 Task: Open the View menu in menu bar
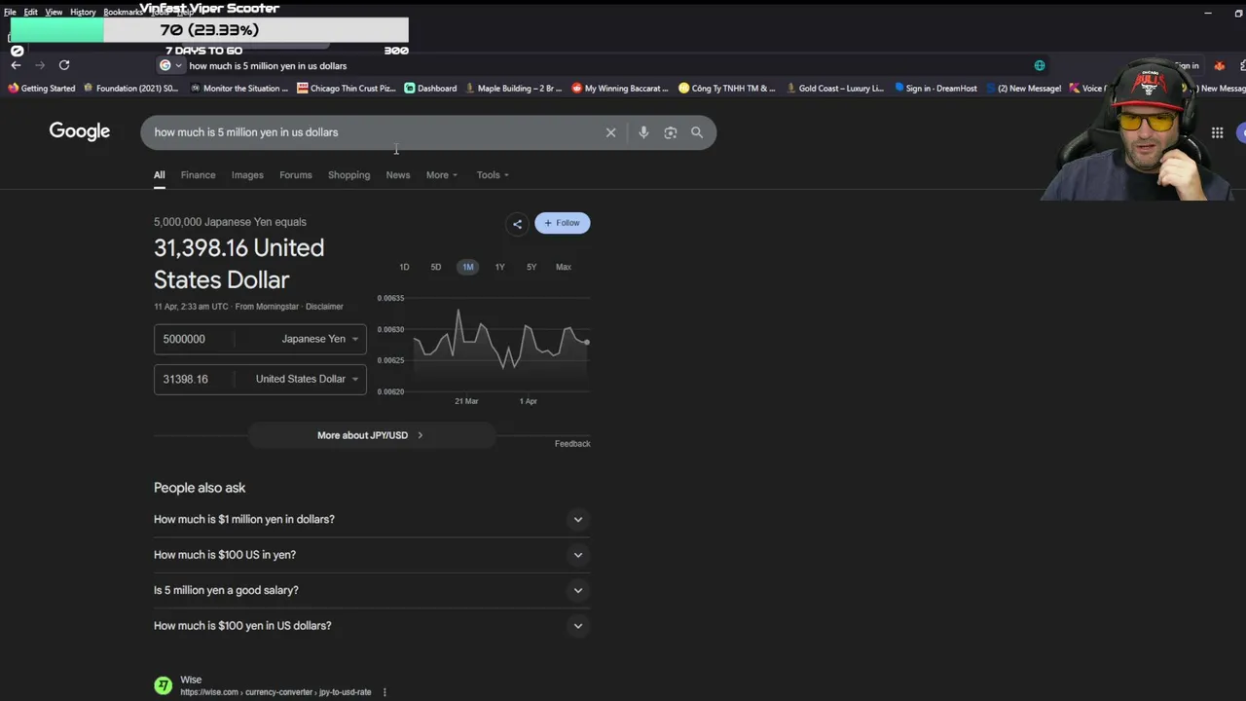point(54,12)
